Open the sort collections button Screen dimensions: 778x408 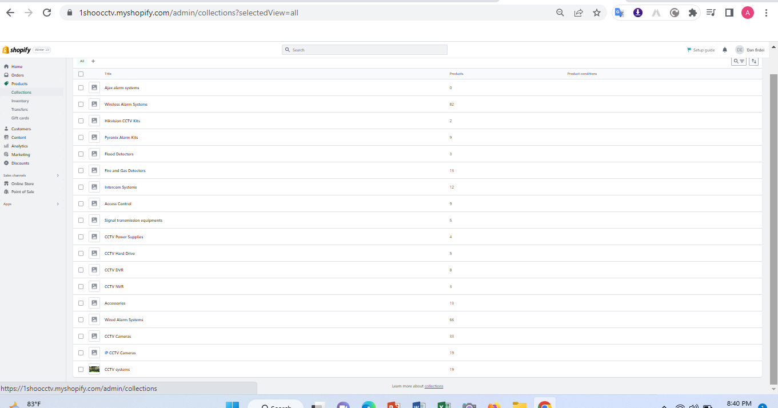753,61
